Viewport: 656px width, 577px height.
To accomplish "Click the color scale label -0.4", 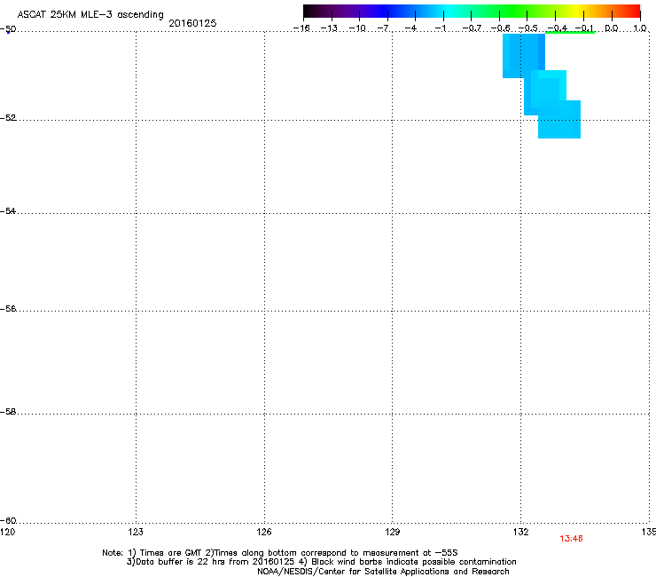I will pyautogui.click(x=557, y=28).
